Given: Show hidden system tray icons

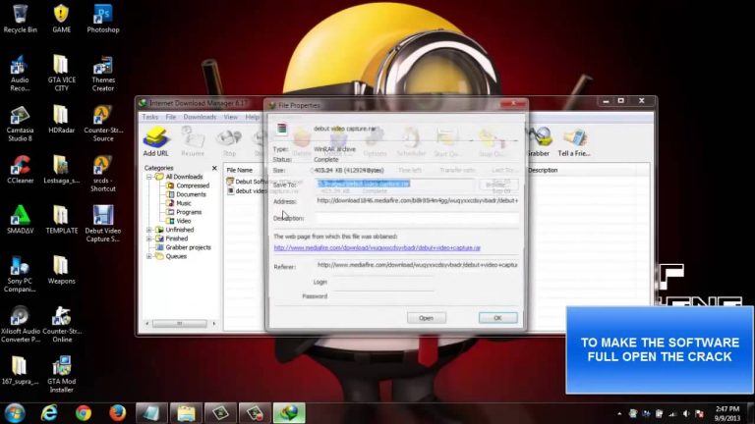Looking at the screenshot, I should (619, 413).
